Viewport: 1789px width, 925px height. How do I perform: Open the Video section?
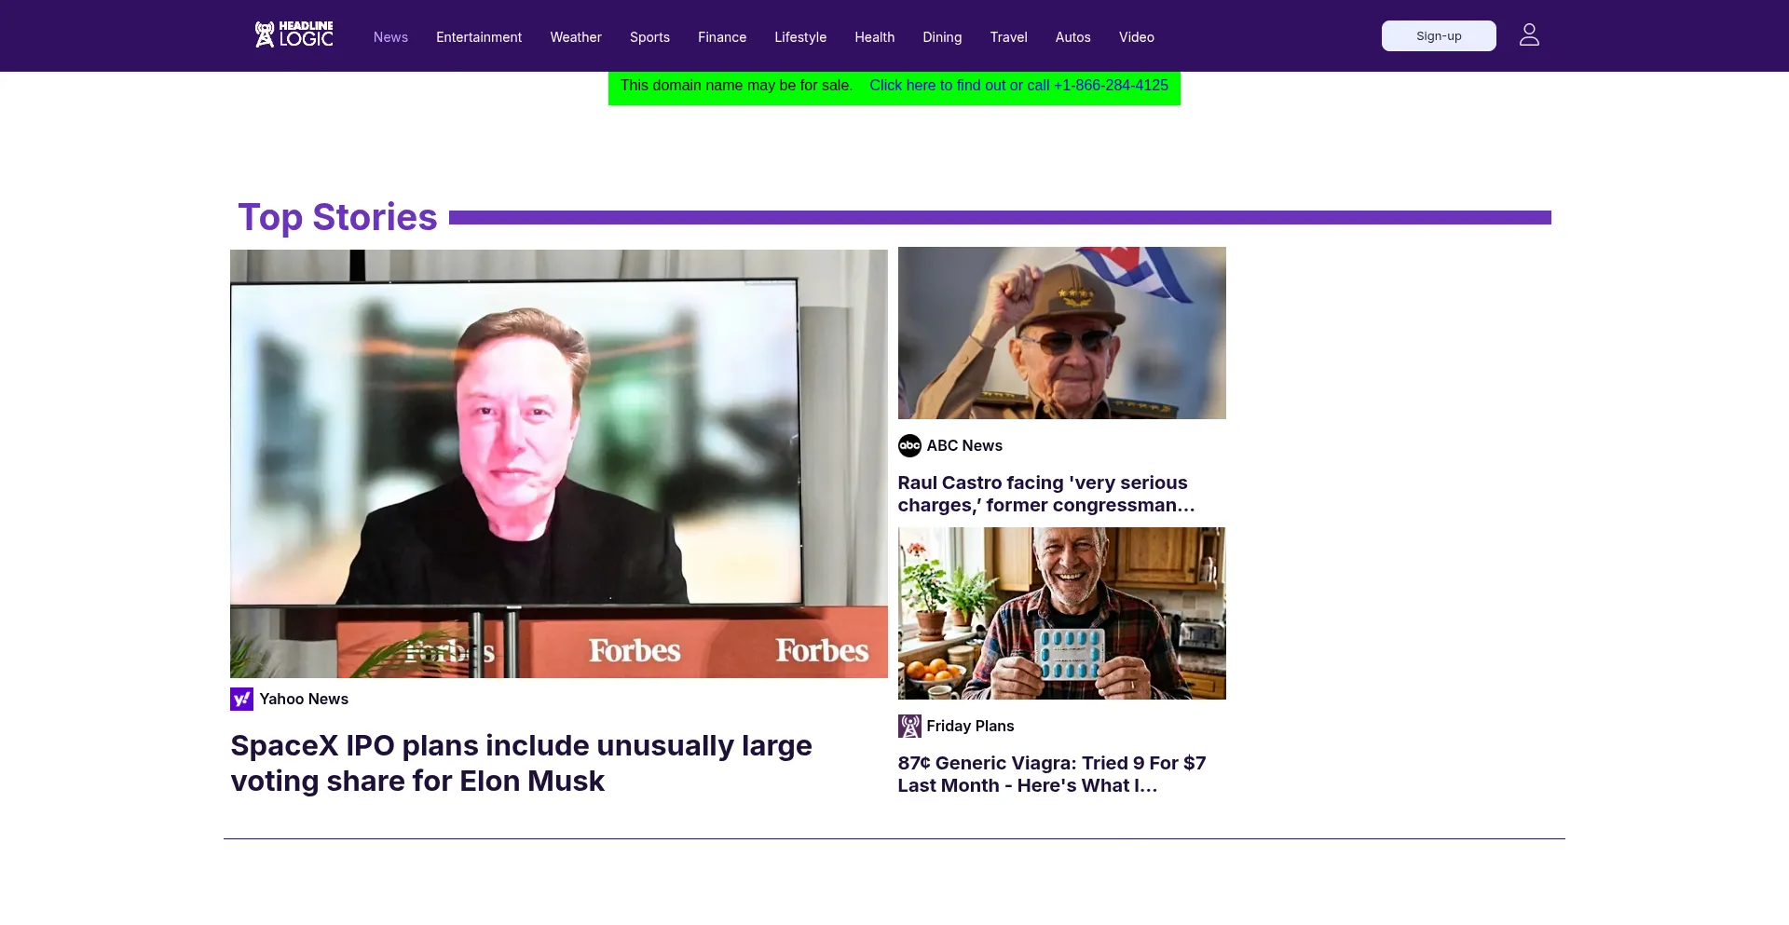coord(1137,37)
